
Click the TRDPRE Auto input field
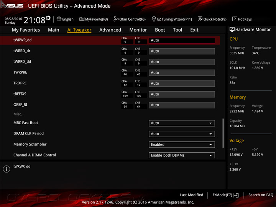pyautogui.click(x=182, y=84)
